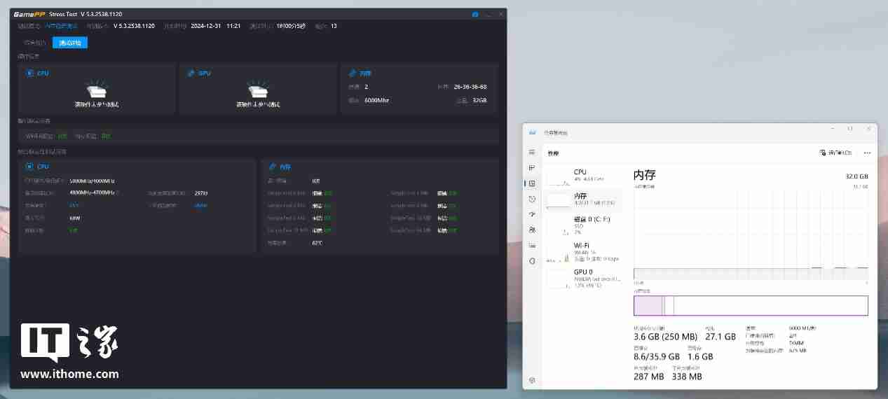The image size is (888, 399).
Task: Click the blue link under CPU stability results
Action: pyautogui.click(x=201, y=205)
